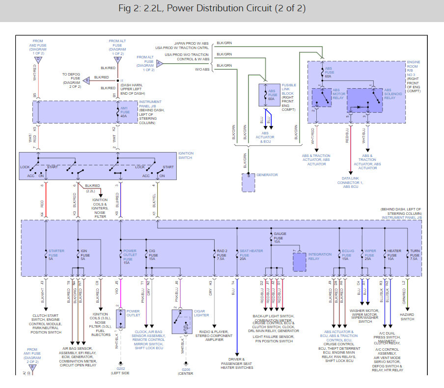The width and height of the screenshot is (444, 388).
Task: Click the STARTER FUSE 5A label
Action: pyautogui.click(x=56, y=255)
